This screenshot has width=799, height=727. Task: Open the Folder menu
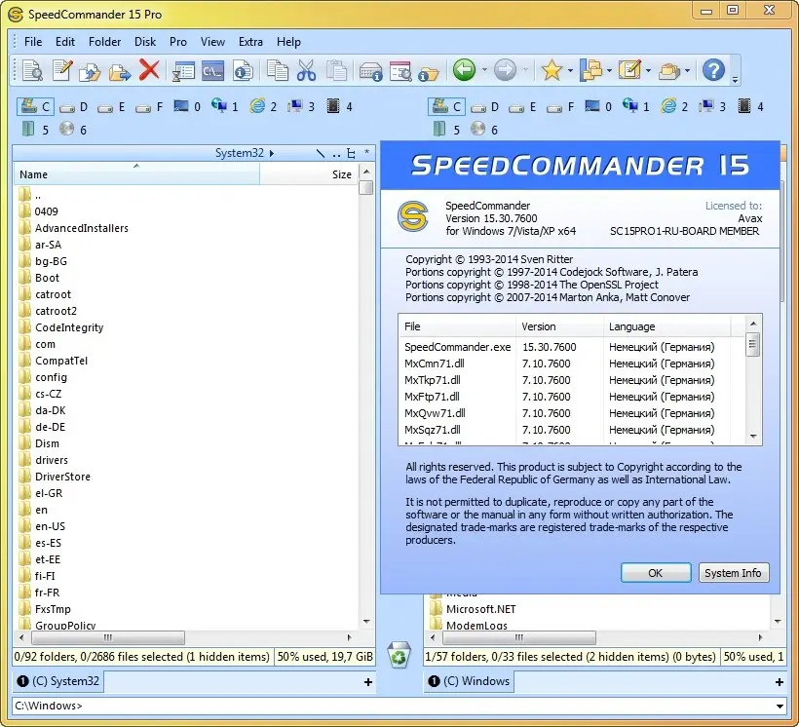[104, 42]
